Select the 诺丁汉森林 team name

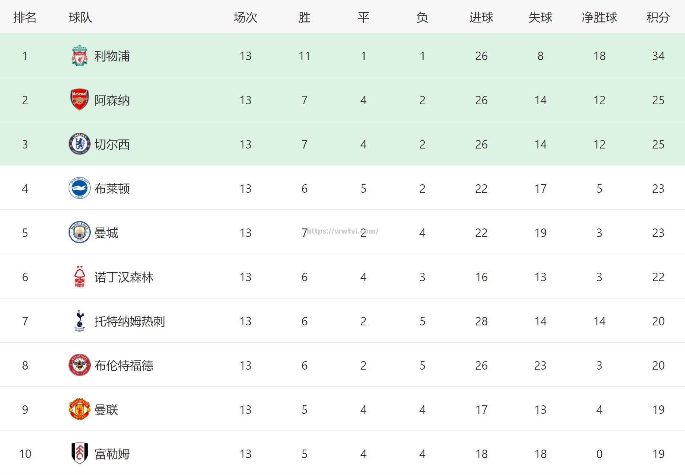pos(124,277)
